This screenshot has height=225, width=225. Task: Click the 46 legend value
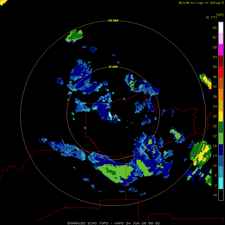coord(215,77)
